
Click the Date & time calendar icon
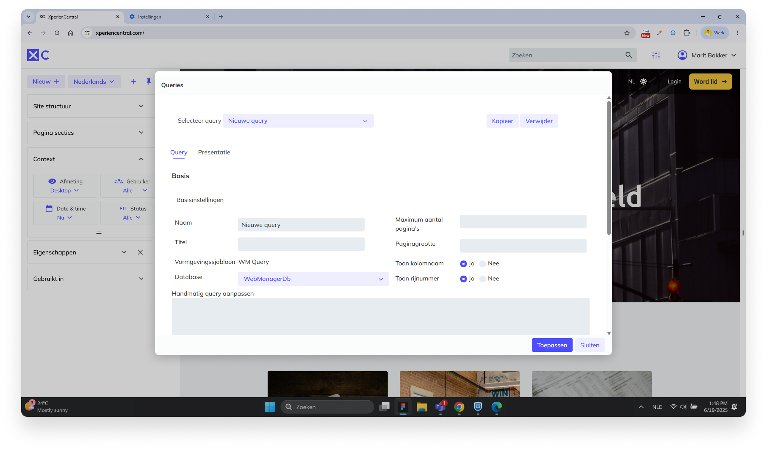pyautogui.click(x=49, y=208)
